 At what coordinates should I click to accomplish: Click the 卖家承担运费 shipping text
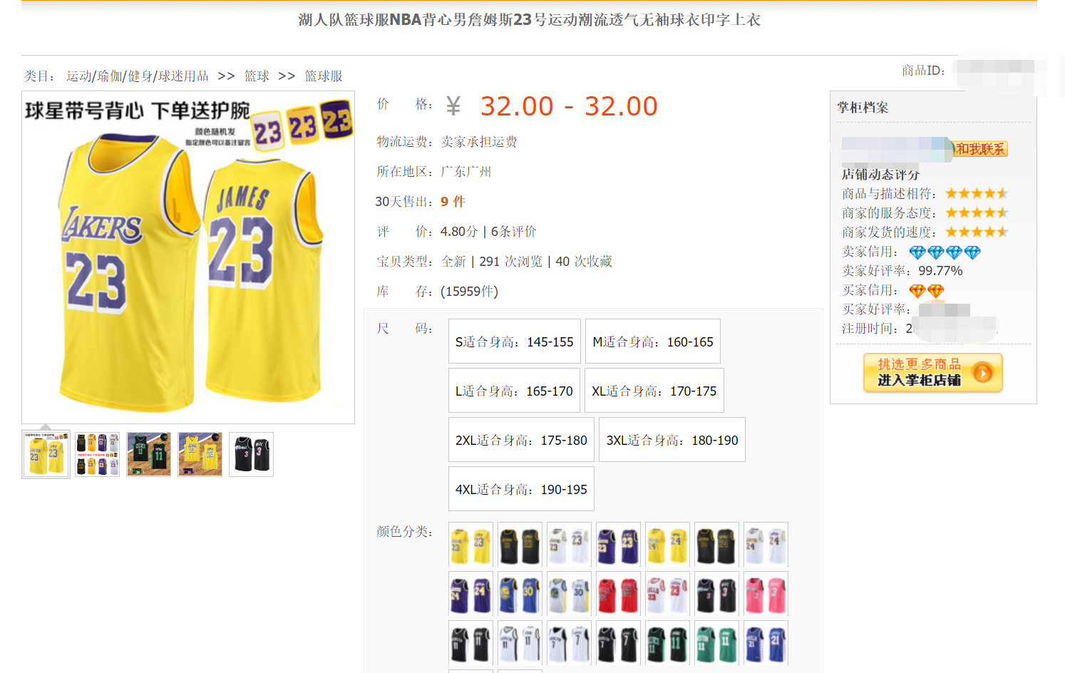coord(479,142)
